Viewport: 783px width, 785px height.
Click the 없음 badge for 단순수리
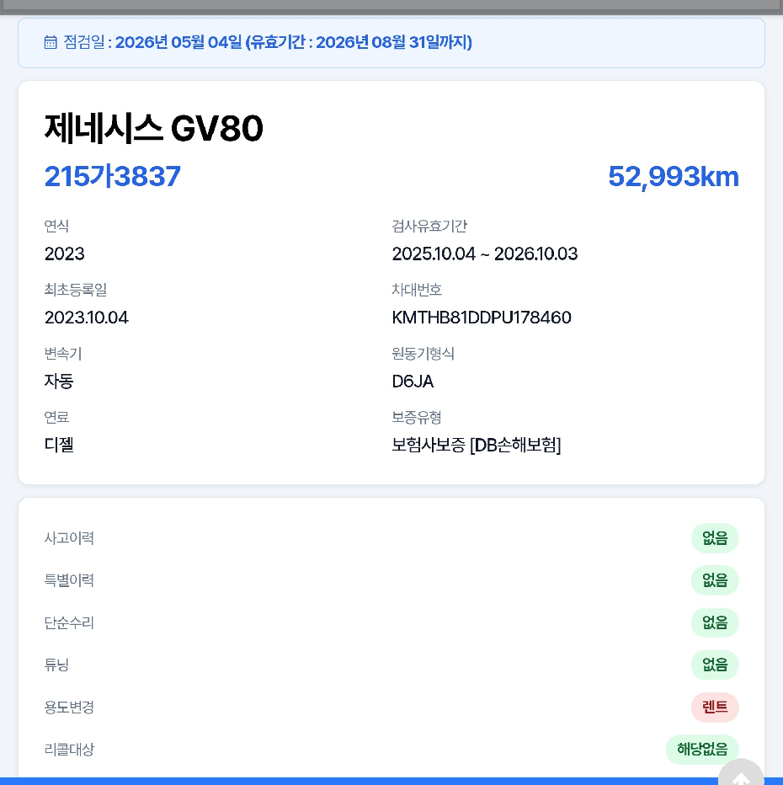tap(715, 622)
